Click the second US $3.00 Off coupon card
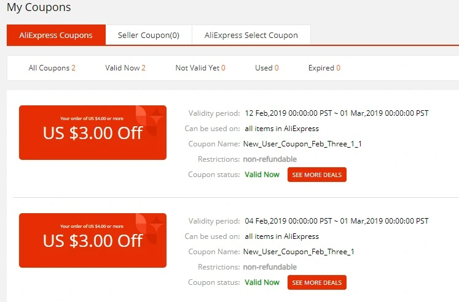This screenshot has width=459, height=302. [x=93, y=240]
